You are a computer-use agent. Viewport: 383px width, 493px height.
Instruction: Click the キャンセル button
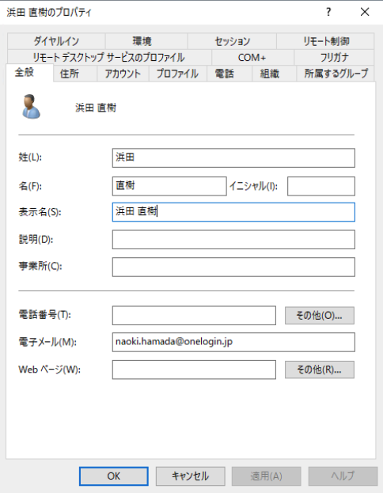190,476
